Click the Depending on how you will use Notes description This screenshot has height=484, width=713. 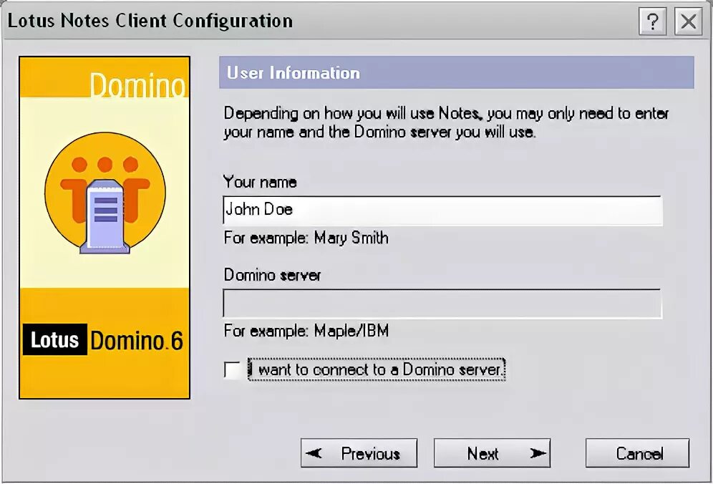click(446, 122)
